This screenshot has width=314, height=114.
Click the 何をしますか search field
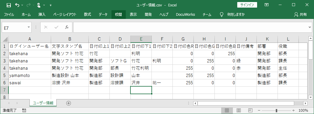coord(236,14)
